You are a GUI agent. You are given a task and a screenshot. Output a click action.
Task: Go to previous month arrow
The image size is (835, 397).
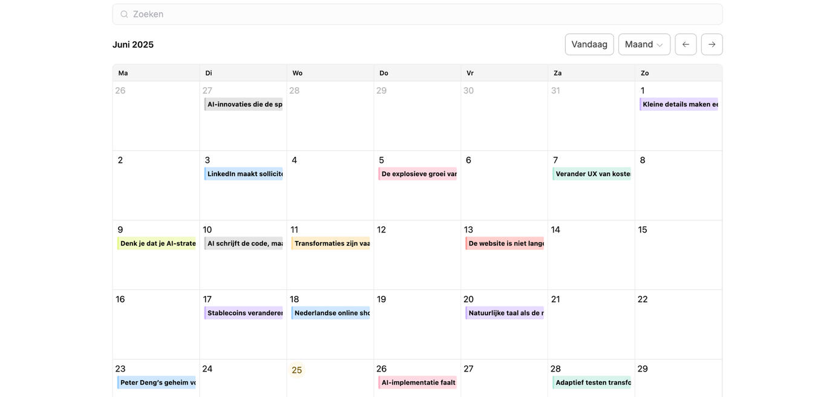[x=686, y=44]
